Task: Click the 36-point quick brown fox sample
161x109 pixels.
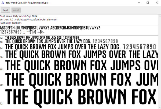Action: click(x=82, y=54)
